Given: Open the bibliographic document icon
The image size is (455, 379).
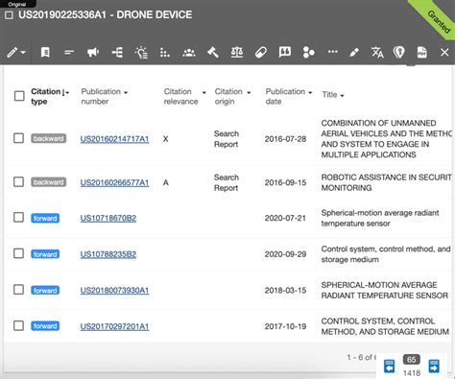Looking at the screenshot, I should (x=45, y=52).
